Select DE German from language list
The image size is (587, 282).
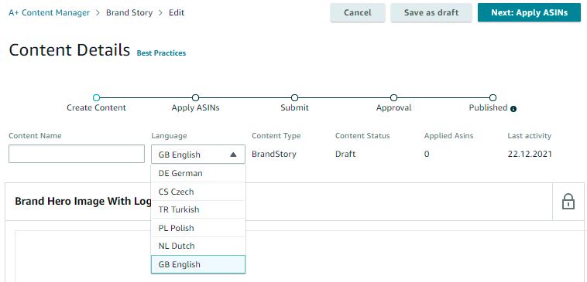[x=198, y=173]
